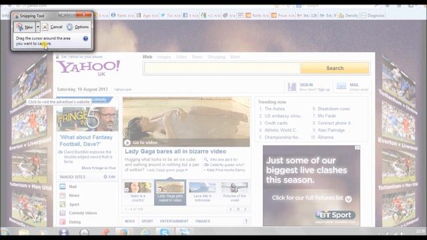427x240 pixels.
Task: Open Skype from the taskbar
Action: pyautogui.click(x=165, y=233)
